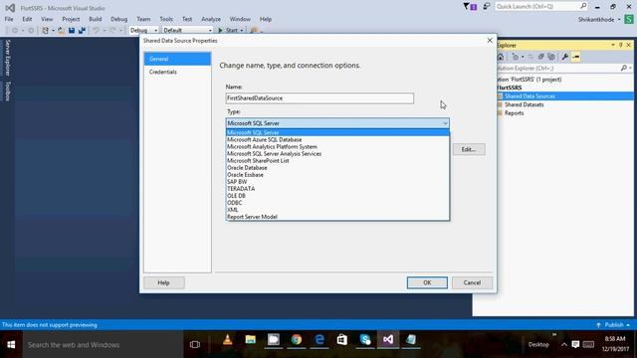Open the Debug configuration dropdown
This screenshot has width=637, height=358.
coord(143,31)
